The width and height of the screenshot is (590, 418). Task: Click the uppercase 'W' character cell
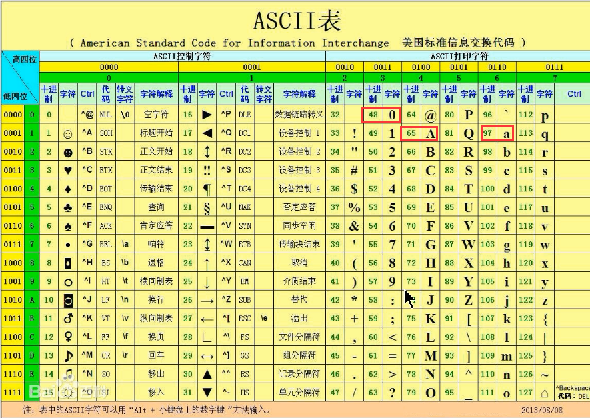(469, 245)
